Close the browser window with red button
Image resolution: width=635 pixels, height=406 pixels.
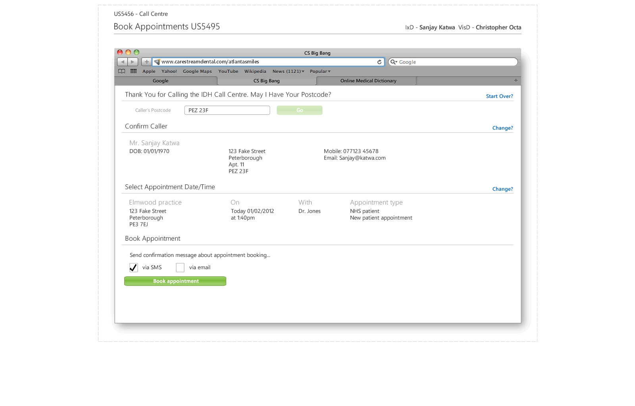(120, 52)
